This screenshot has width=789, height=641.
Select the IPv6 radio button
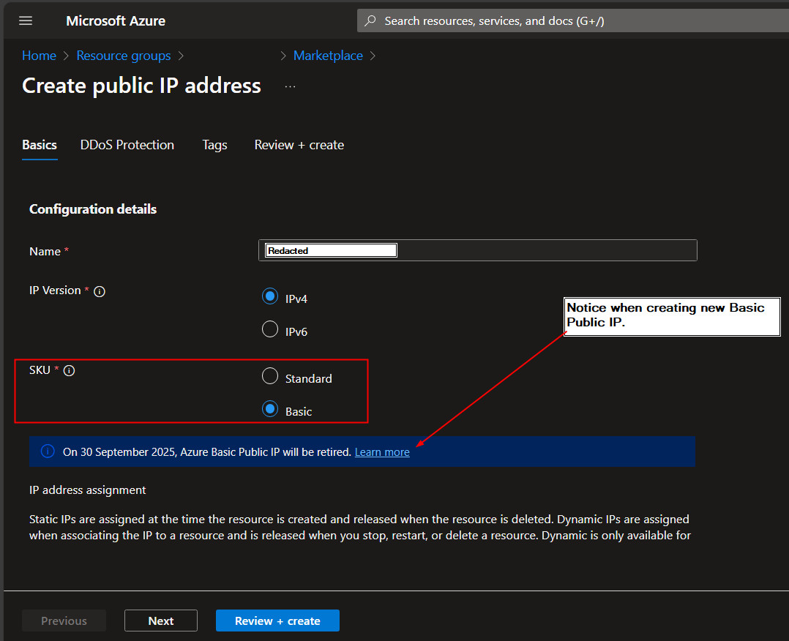tap(270, 329)
